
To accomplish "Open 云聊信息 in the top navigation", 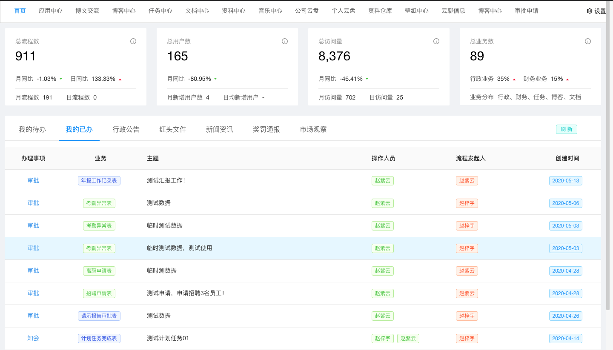I will [453, 11].
